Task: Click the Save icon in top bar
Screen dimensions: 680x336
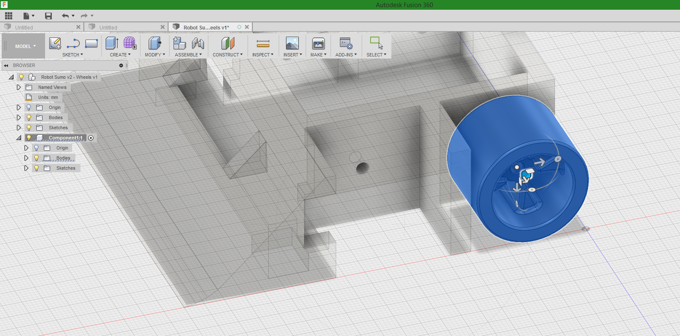Action: [x=48, y=16]
